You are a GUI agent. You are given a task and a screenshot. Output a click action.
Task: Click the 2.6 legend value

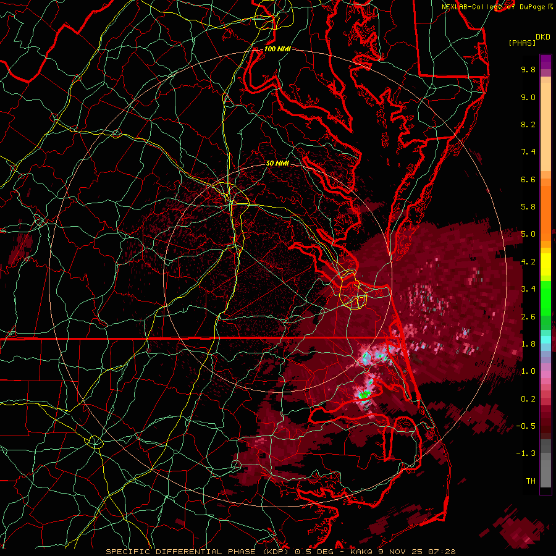(x=528, y=317)
